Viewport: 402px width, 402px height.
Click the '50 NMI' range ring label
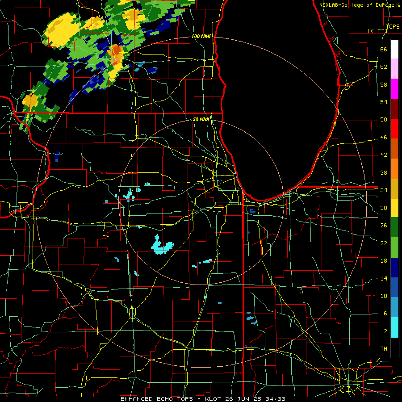(x=201, y=119)
